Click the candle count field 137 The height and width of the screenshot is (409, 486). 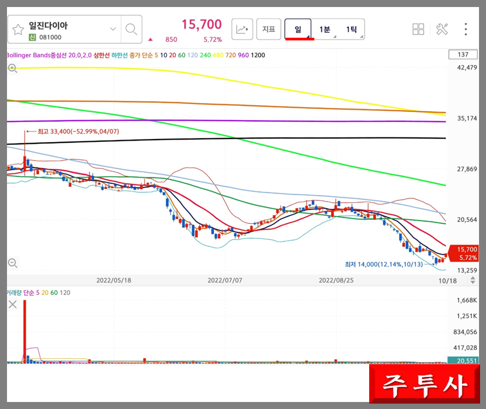point(463,54)
